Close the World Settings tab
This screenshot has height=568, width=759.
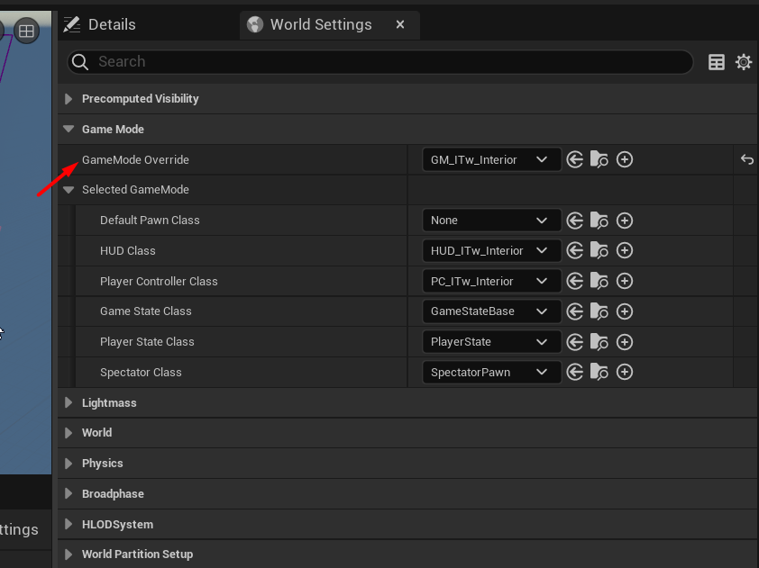pyautogui.click(x=400, y=24)
